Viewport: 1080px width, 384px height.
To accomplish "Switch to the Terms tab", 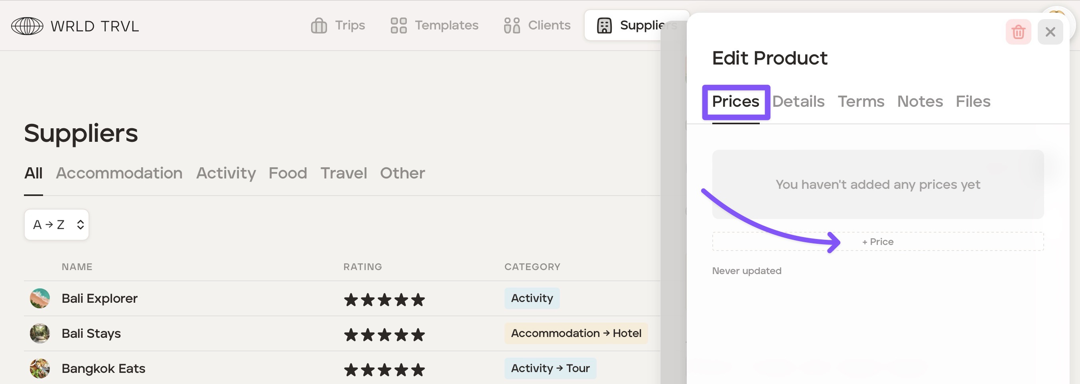I will pyautogui.click(x=861, y=102).
